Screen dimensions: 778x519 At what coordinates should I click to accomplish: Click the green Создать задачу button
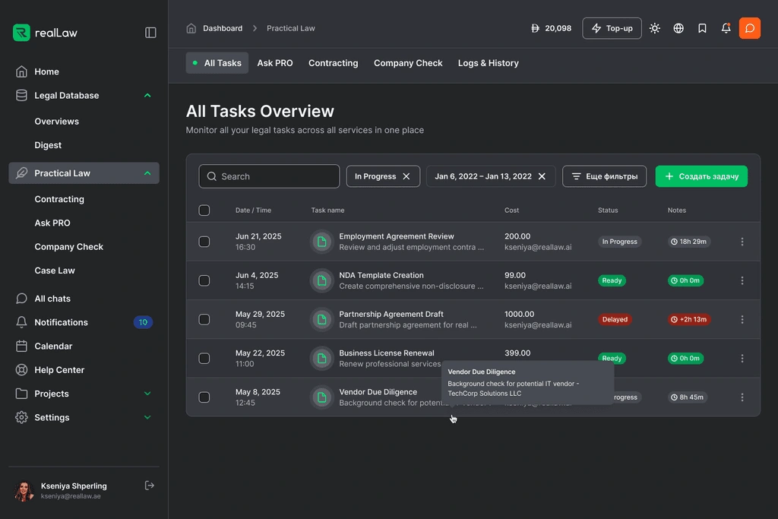pyautogui.click(x=701, y=176)
